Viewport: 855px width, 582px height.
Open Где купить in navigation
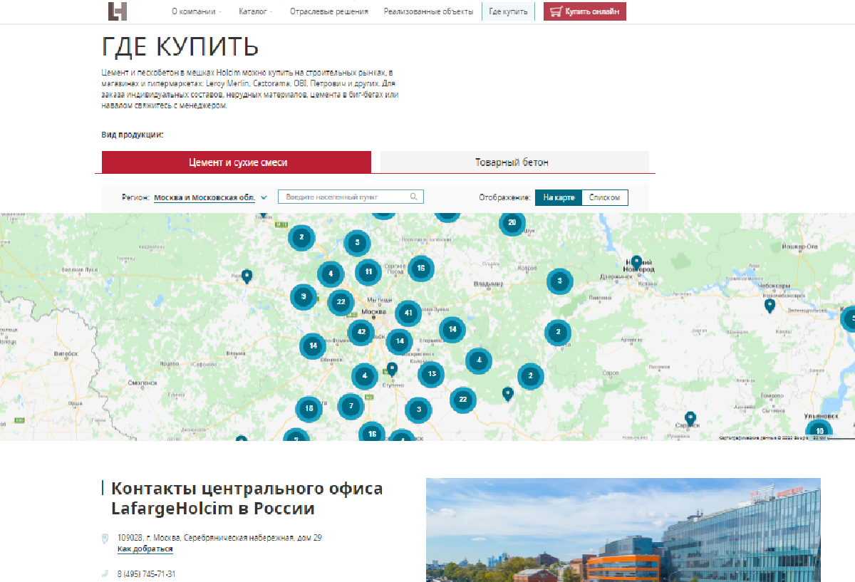508,11
